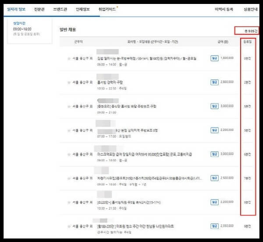
Task: Favorite the 07:00 ~ 17:00 job with star
Action: coord(69,131)
